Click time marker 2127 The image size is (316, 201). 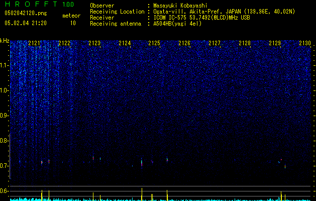[215, 43]
